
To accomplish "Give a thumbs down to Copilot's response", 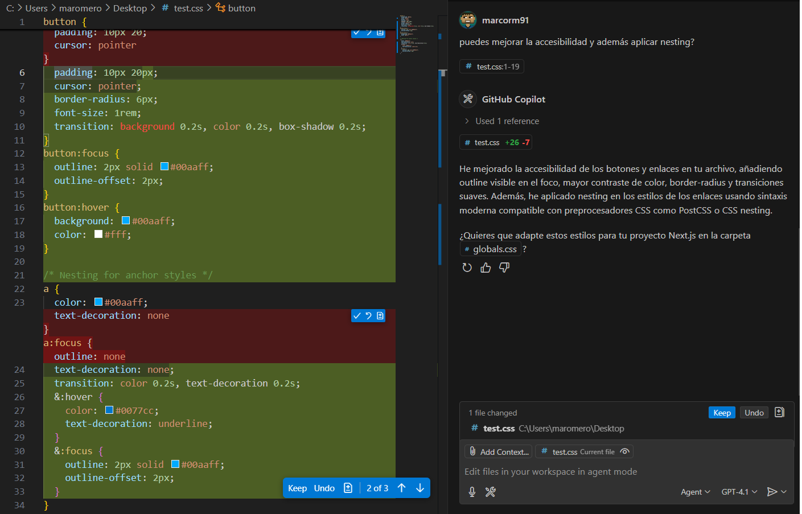I will 504,267.
